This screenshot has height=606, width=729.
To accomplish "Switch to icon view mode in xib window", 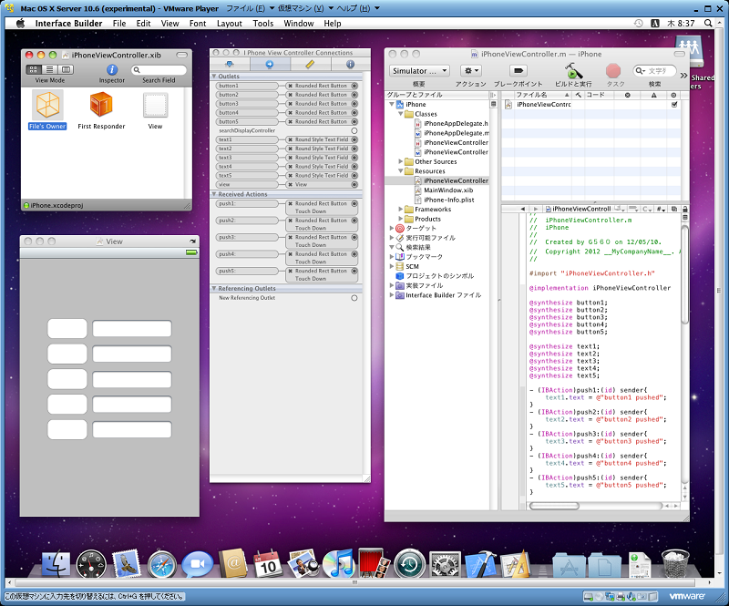I will point(33,69).
